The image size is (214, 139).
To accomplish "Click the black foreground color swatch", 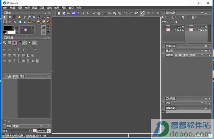I will [x=7, y=28].
